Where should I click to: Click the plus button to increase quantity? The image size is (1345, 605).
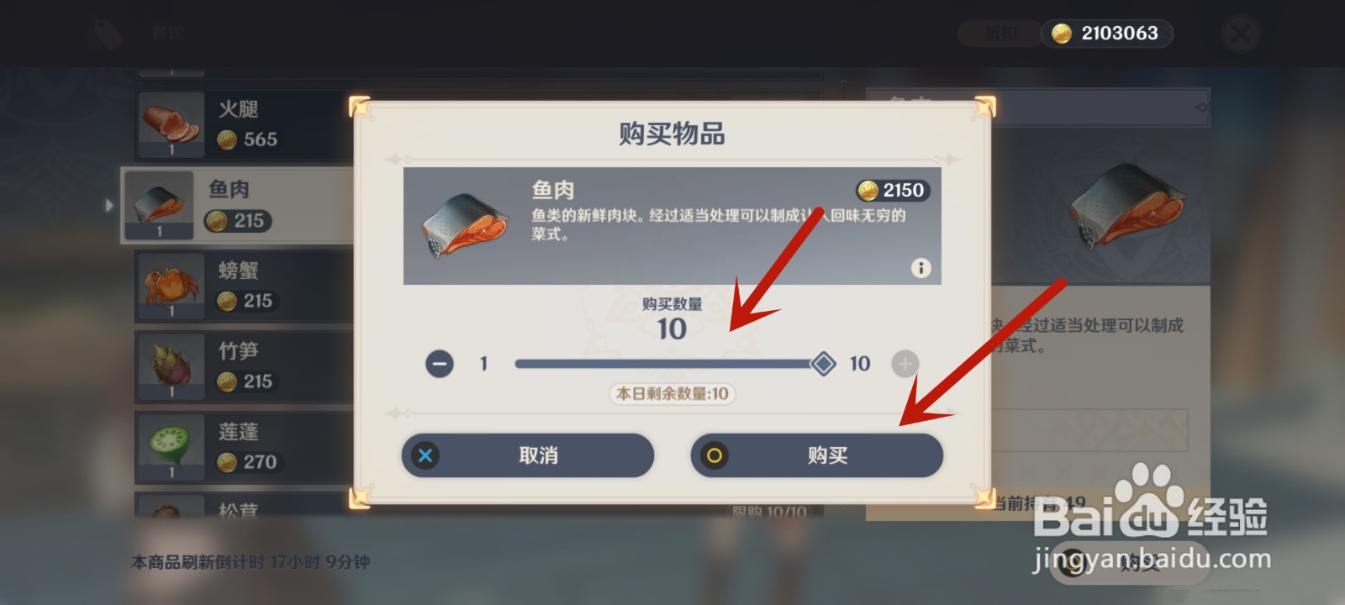[x=905, y=364]
